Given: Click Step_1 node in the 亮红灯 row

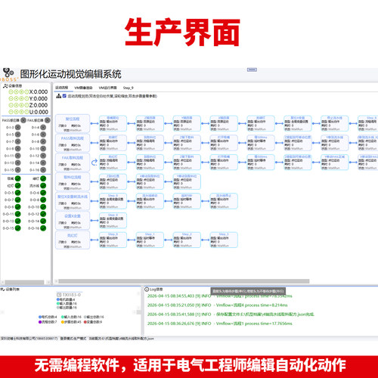Looking at the screenshot, I should tap(150, 240).
